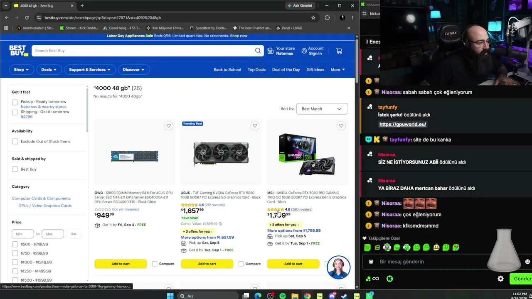
Task: Add the OWC memory RAM to cart
Action: 121,264
